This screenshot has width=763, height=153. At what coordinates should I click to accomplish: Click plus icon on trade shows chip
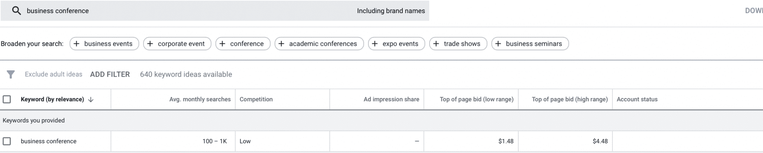point(436,44)
